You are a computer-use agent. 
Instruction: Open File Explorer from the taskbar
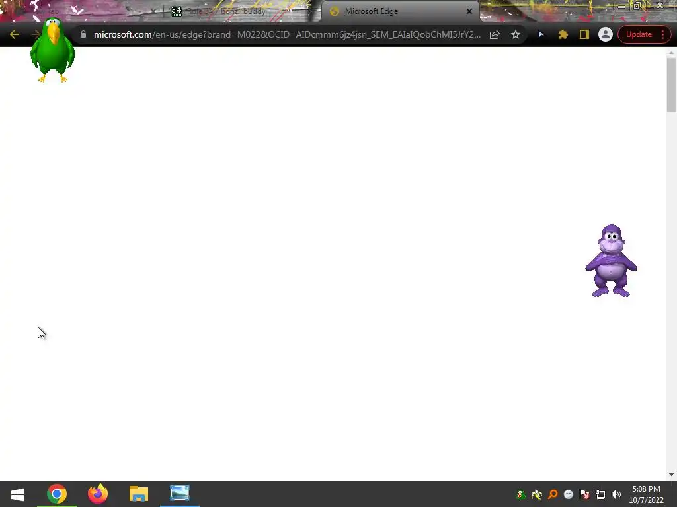tap(139, 494)
